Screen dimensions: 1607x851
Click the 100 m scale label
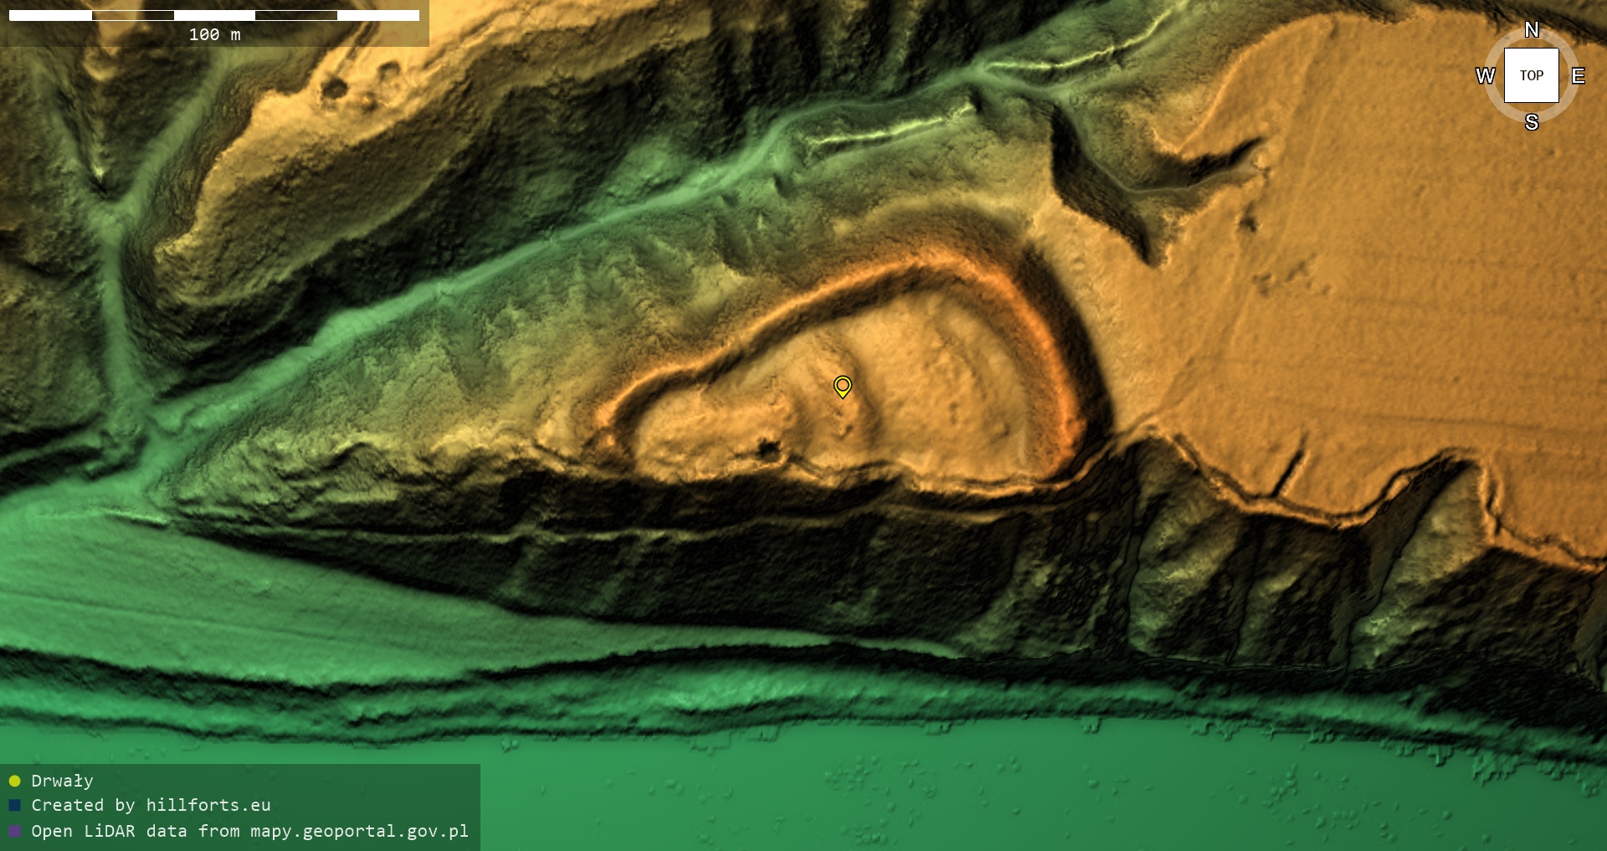[214, 34]
